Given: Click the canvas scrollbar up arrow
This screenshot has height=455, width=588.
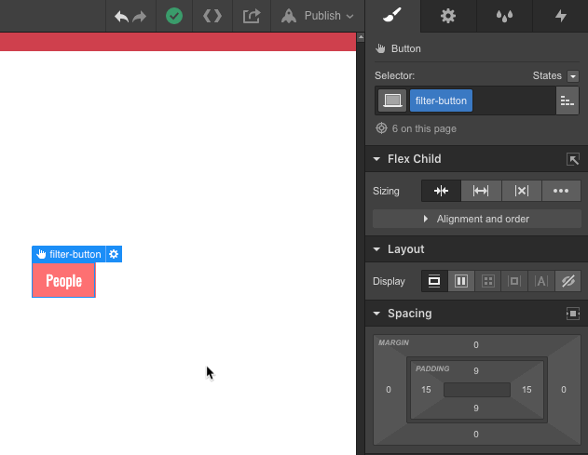Looking at the screenshot, I should 361,37.
